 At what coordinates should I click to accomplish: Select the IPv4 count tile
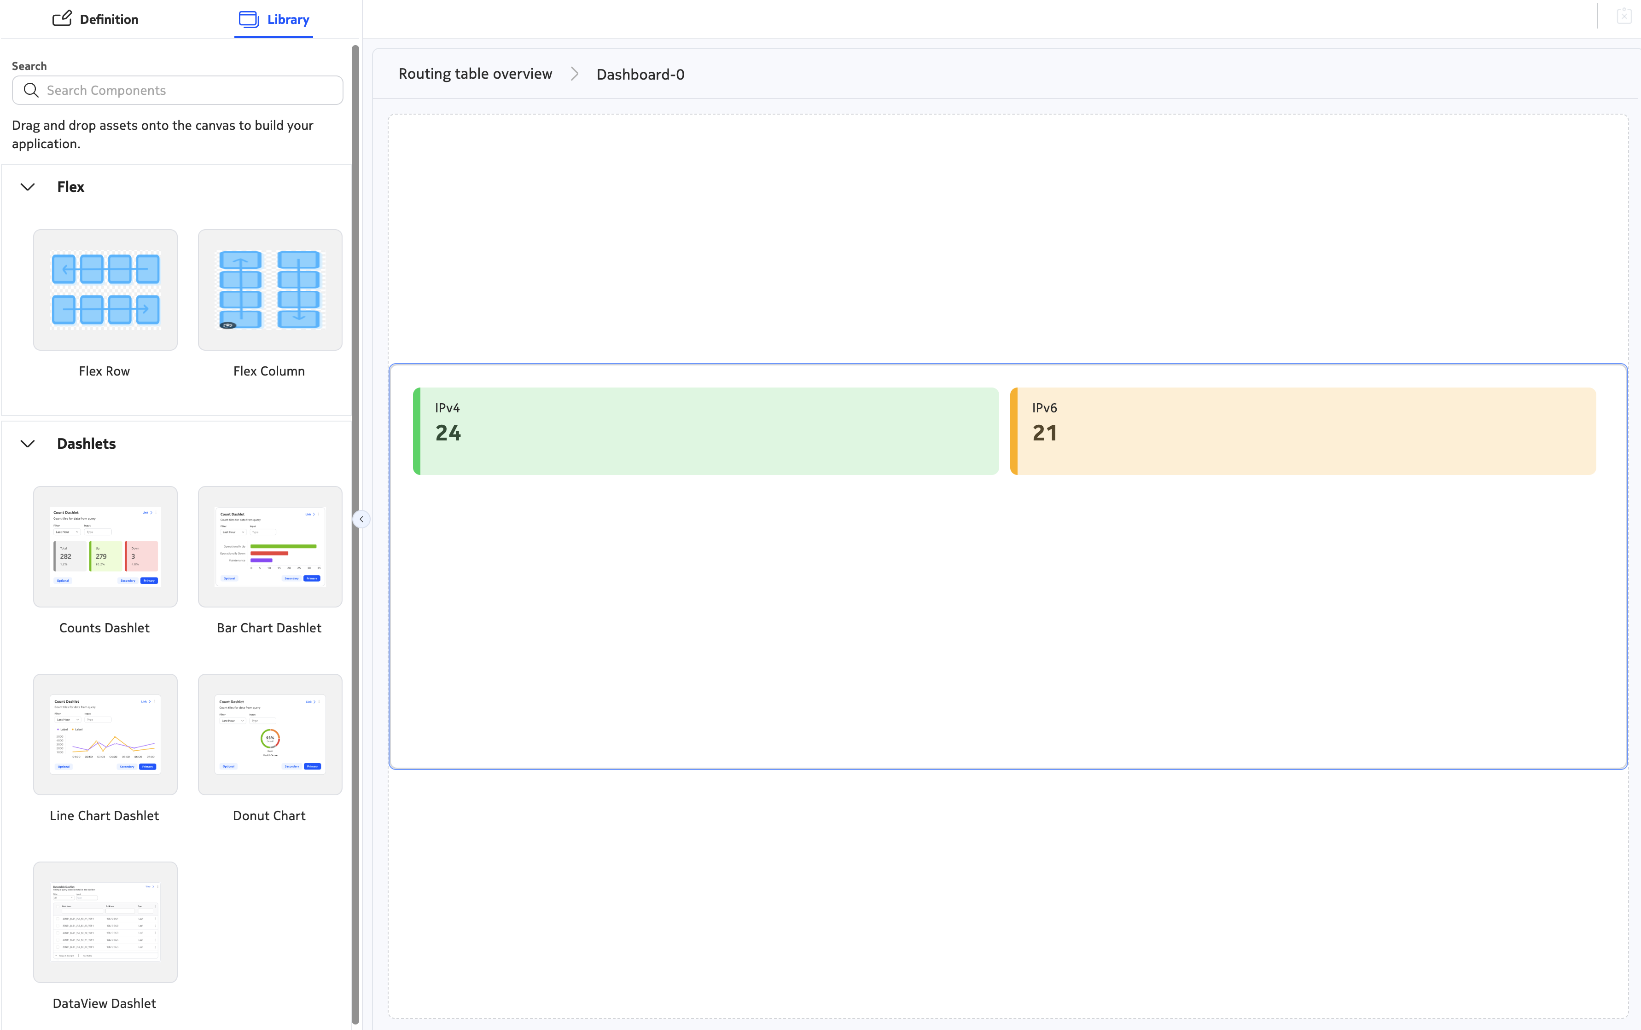click(706, 431)
